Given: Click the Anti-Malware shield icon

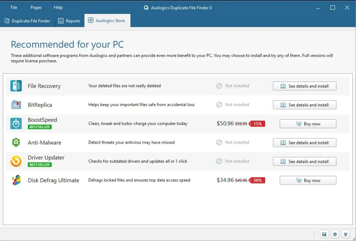Looking at the screenshot, I should 16,143.
